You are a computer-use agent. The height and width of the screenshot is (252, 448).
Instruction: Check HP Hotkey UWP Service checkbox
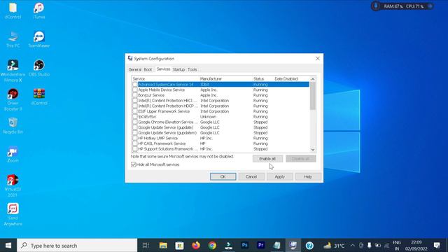point(135,139)
